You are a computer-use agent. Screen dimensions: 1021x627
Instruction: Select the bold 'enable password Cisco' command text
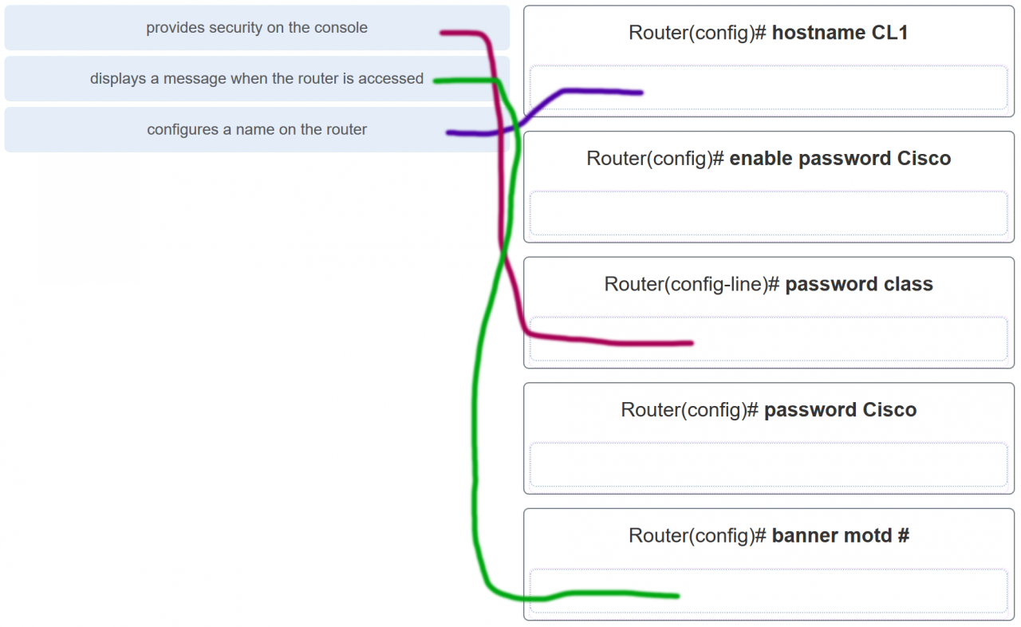840,158
